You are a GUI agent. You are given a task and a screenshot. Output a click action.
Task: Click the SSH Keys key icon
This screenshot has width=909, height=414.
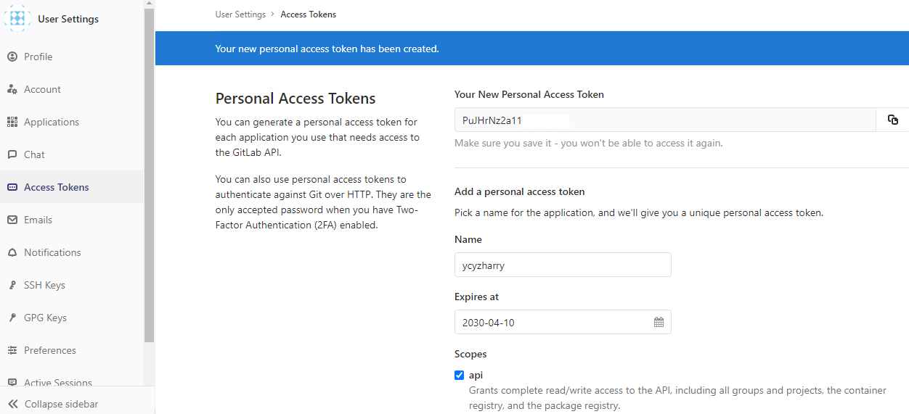tap(12, 285)
